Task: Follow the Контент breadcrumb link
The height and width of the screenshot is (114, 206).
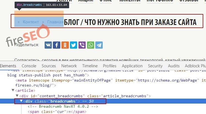Action: click(31, 22)
